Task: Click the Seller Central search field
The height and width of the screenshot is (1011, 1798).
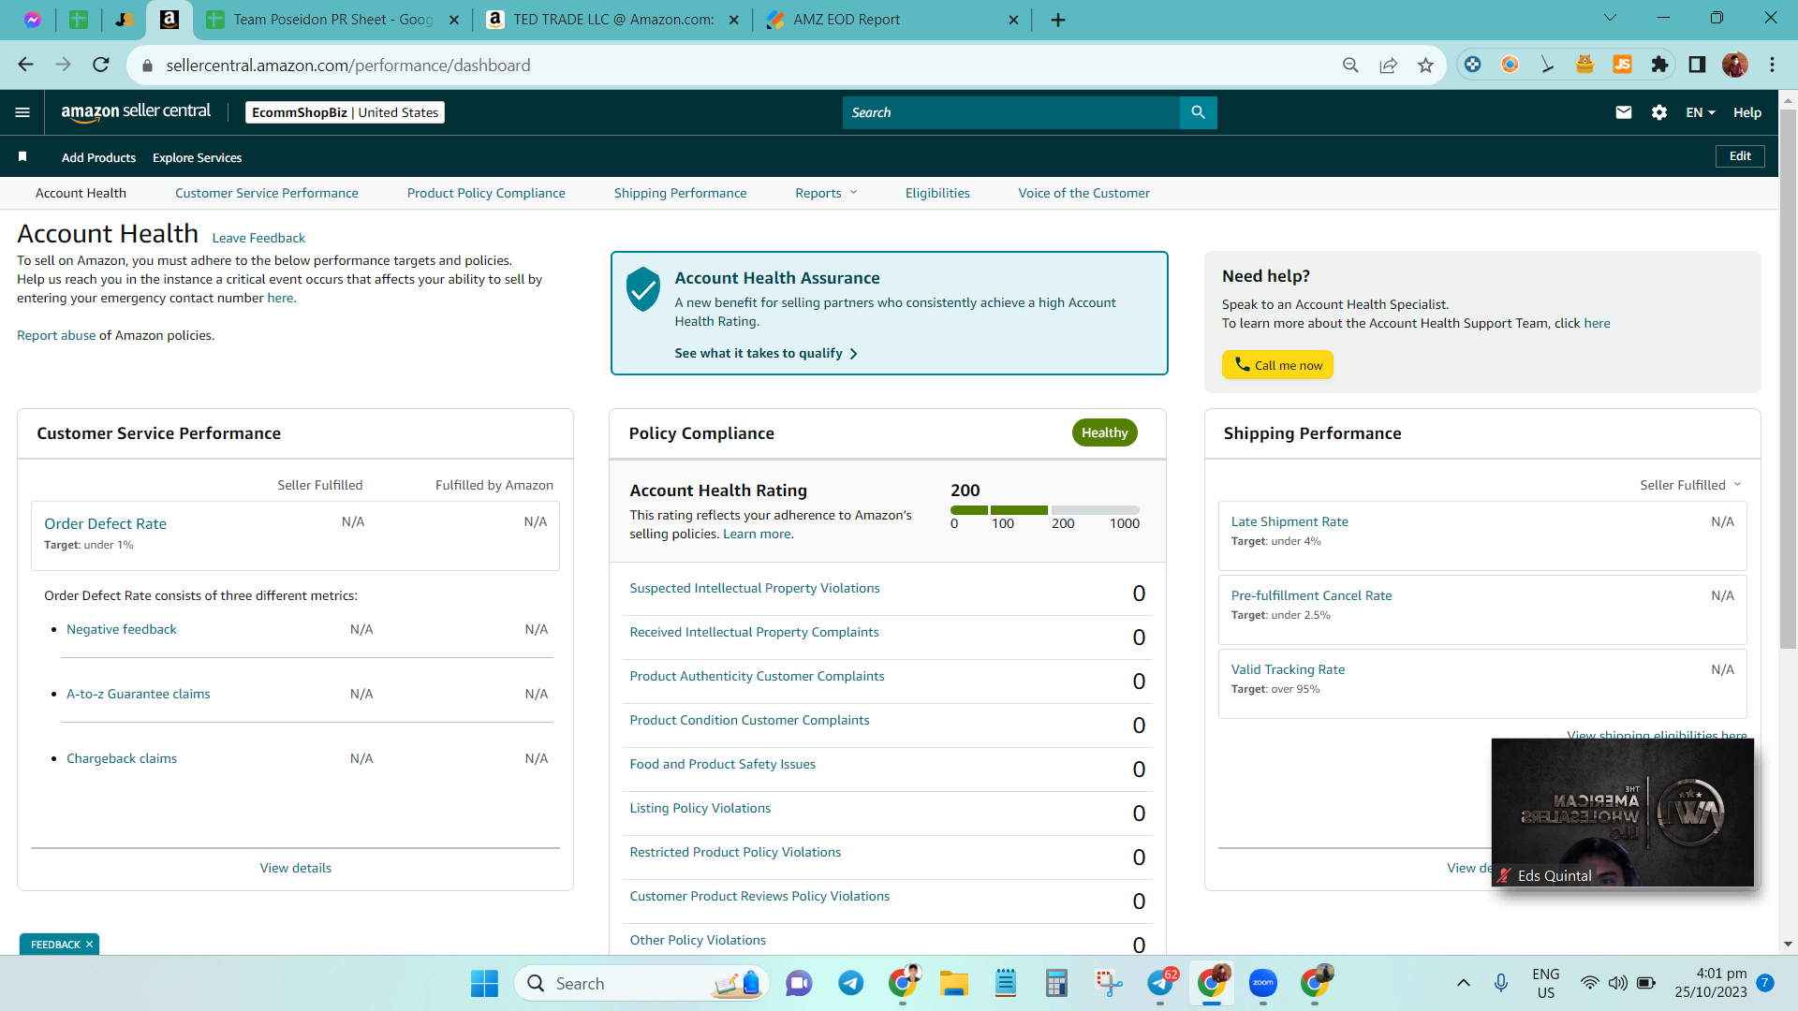Action: click(1011, 112)
